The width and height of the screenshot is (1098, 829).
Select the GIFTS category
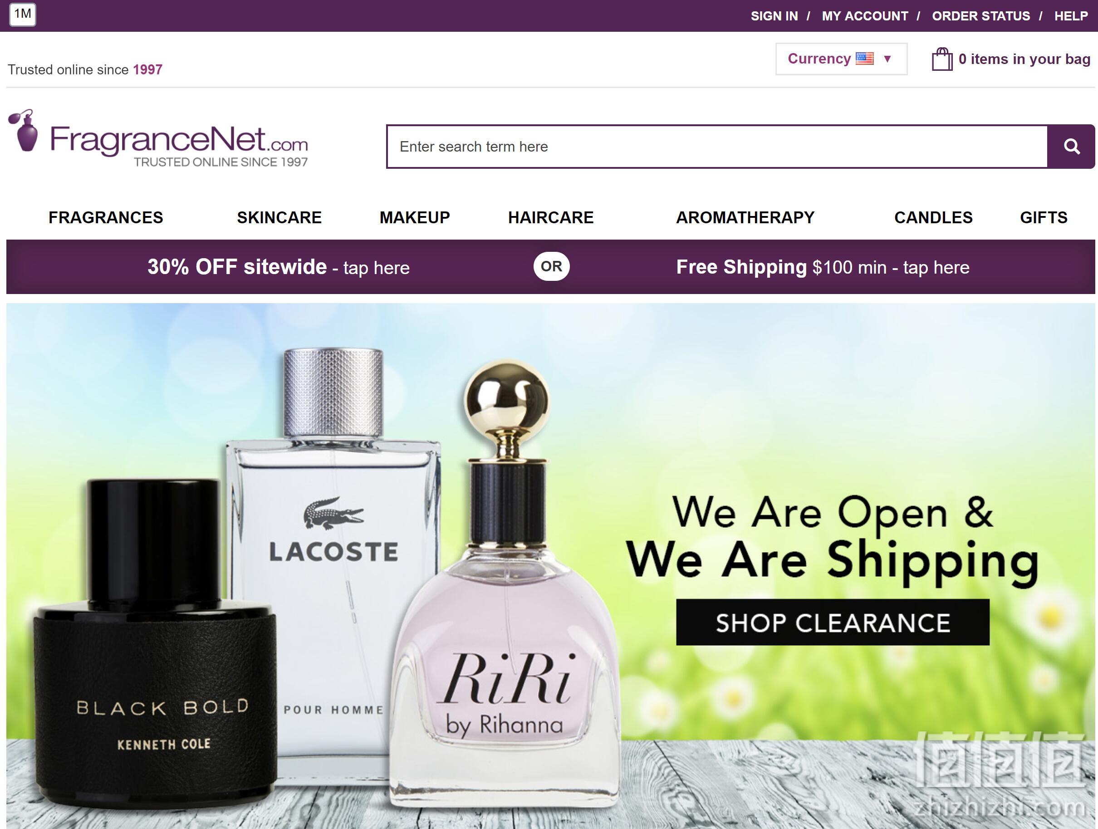(x=1044, y=217)
